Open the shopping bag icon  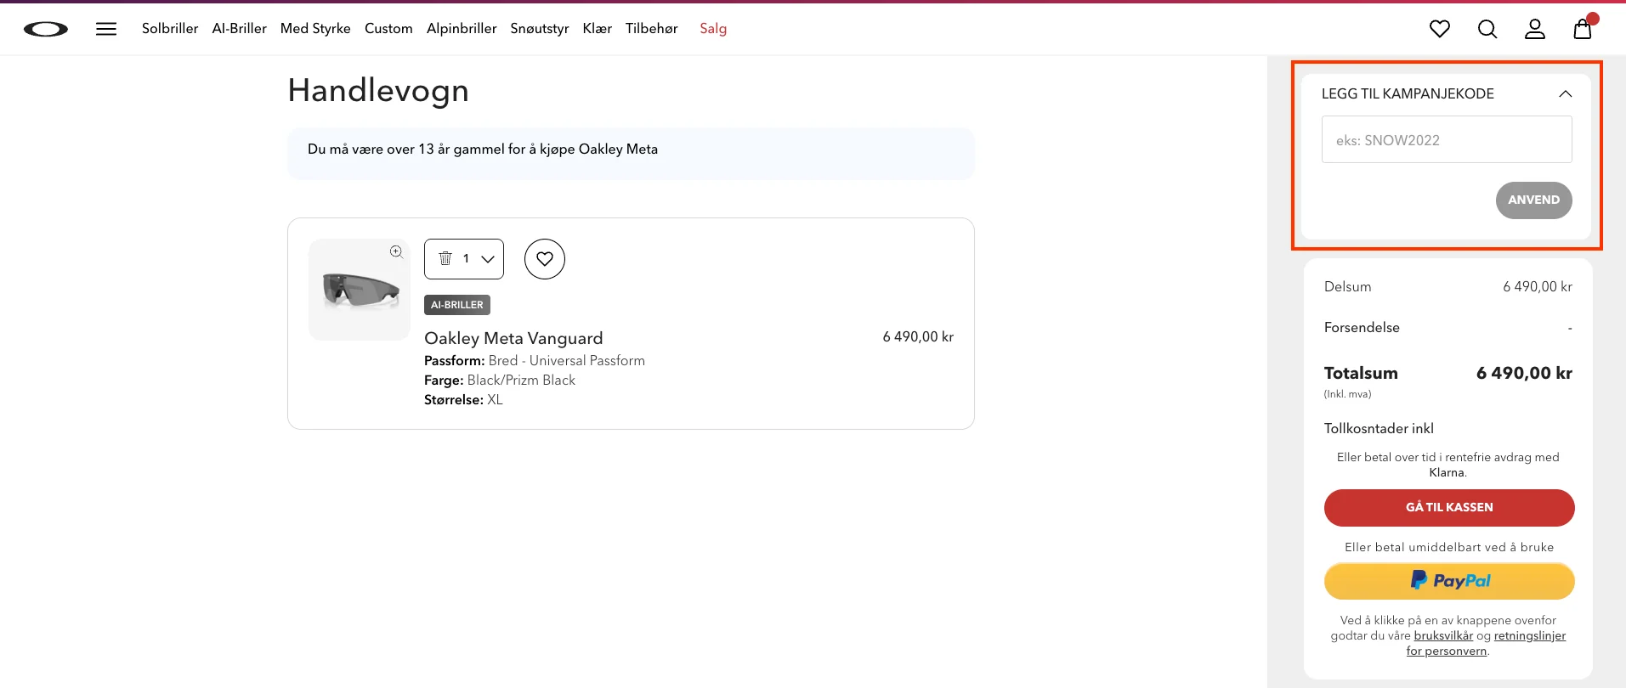[x=1583, y=28]
